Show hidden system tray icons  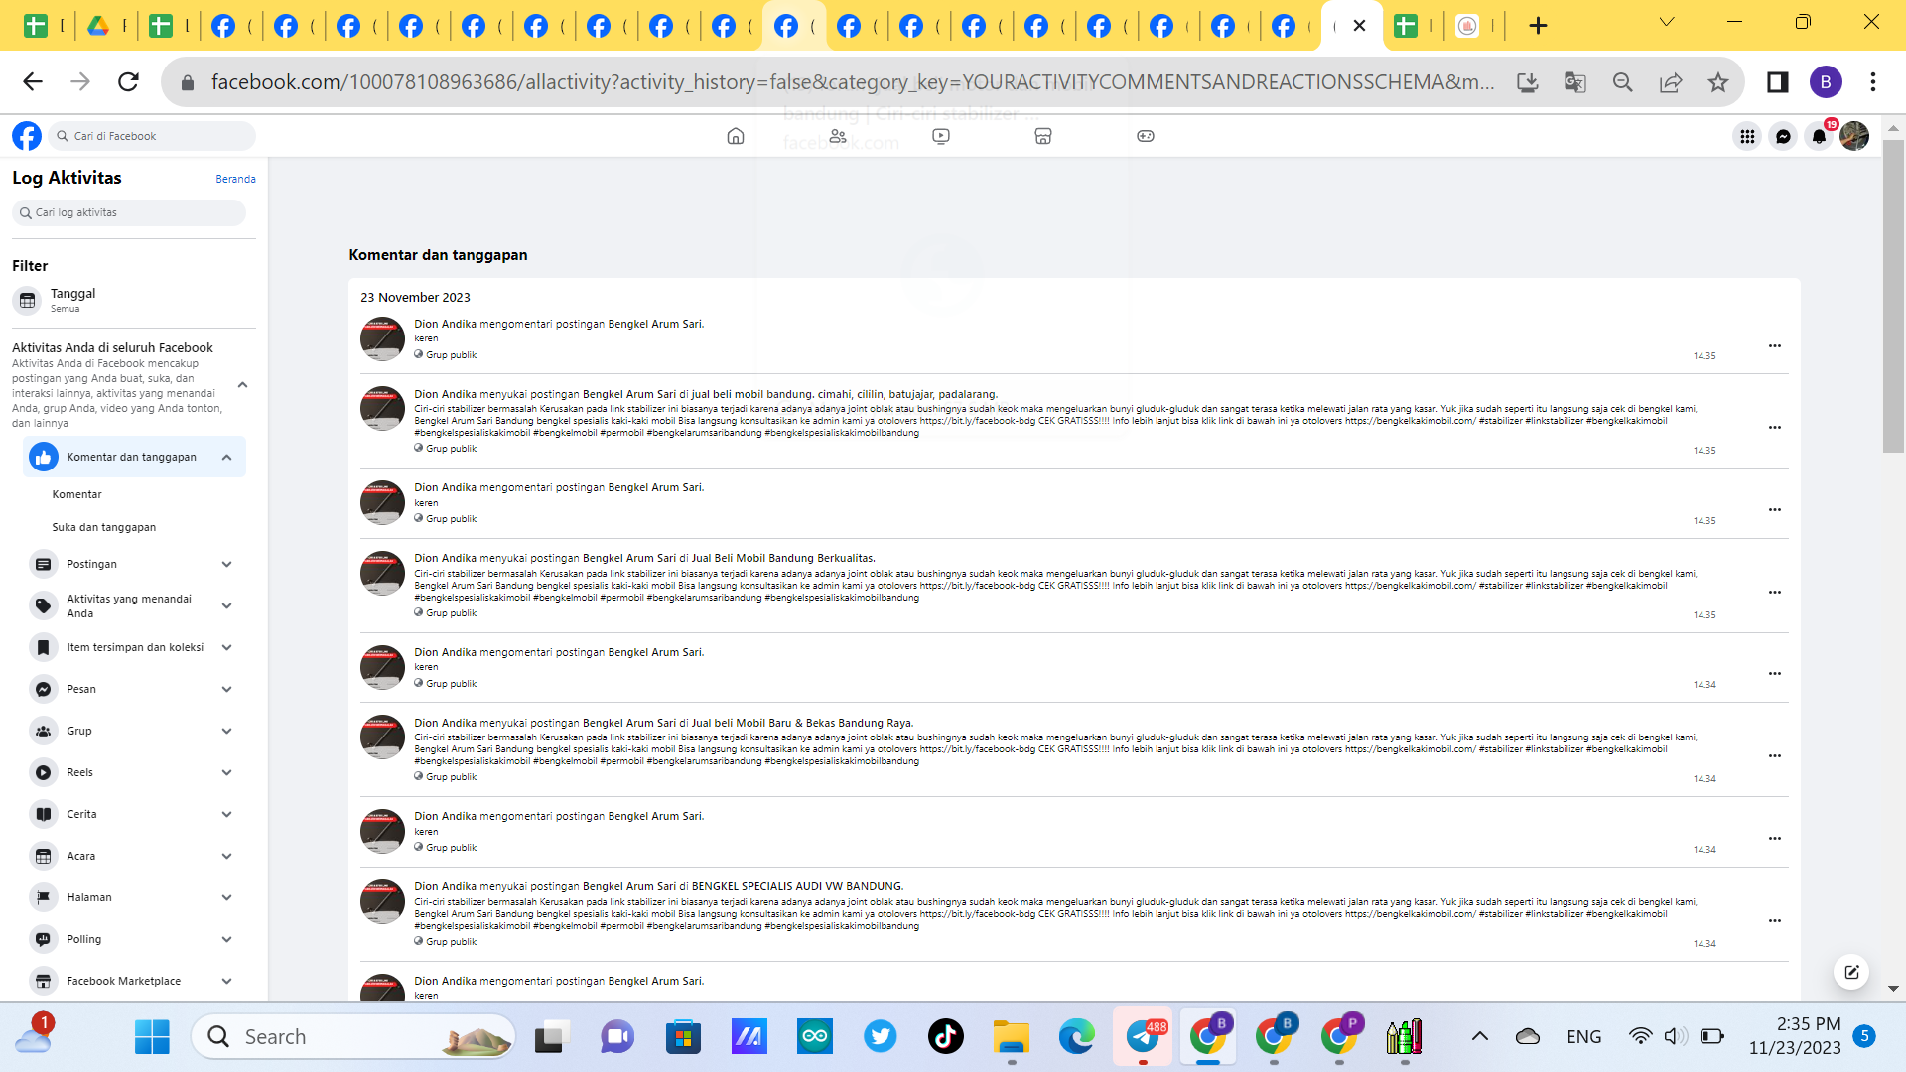(1479, 1037)
